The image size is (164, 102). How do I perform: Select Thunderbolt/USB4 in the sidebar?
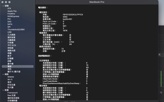point(16,30)
